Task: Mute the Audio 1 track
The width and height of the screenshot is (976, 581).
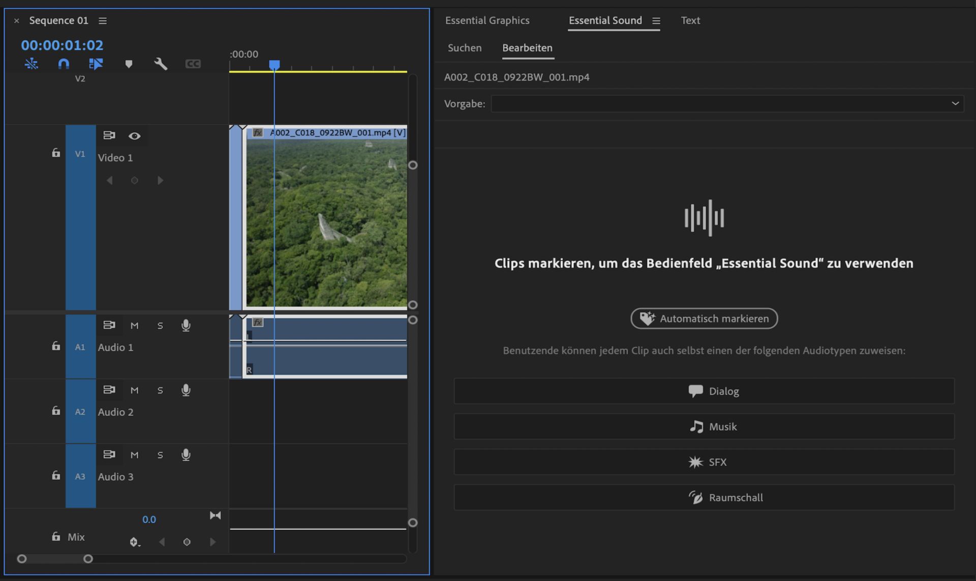Action: click(x=135, y=326)
